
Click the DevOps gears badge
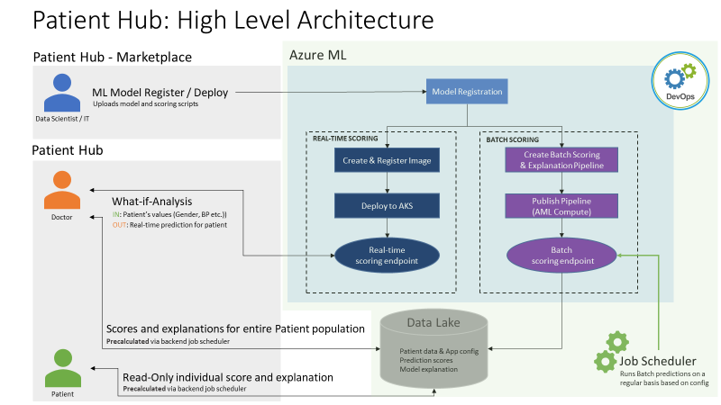(680, 81)
